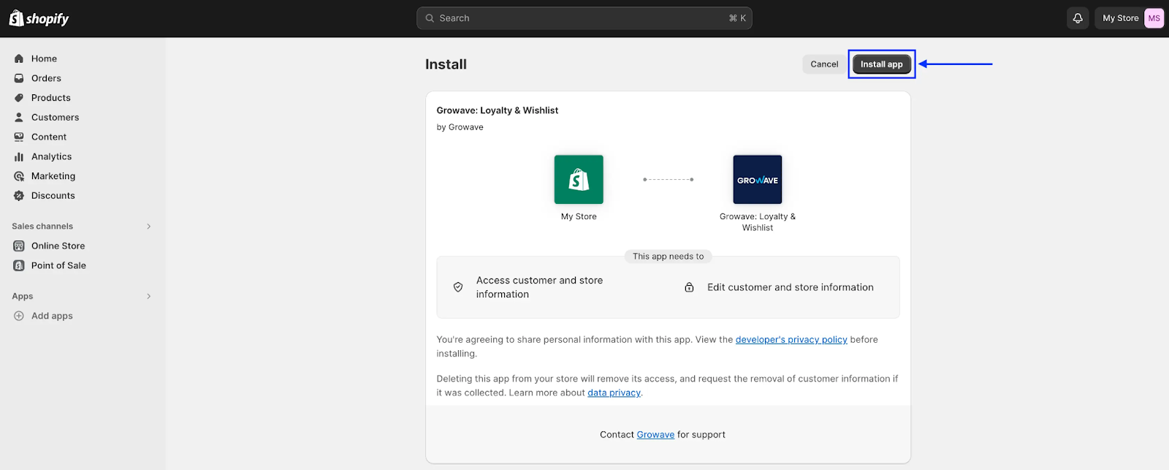The width and height of the screenshot is (1169, 470).
Task: Click the Shopify logo
Action: coord(39,18)
